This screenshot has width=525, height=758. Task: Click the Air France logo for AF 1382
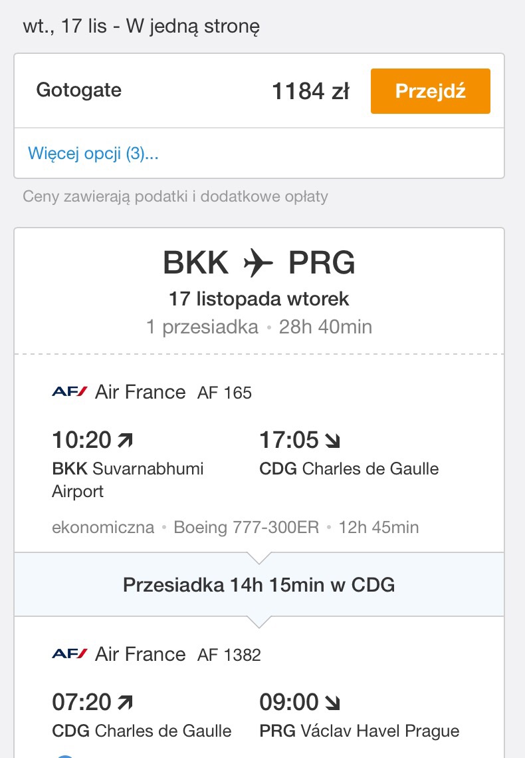[70, 654]
